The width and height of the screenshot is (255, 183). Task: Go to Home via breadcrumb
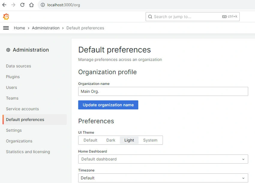click(x=19, y=28)
